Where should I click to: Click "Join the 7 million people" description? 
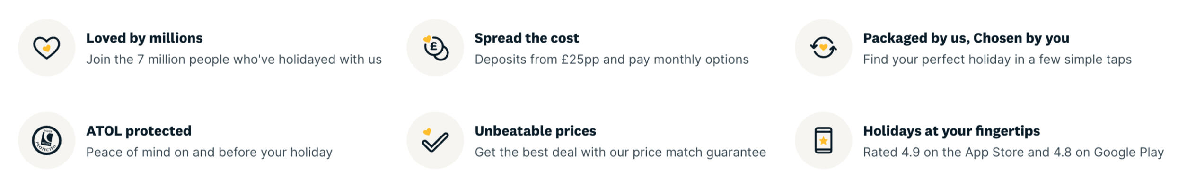tap(234, 60)
